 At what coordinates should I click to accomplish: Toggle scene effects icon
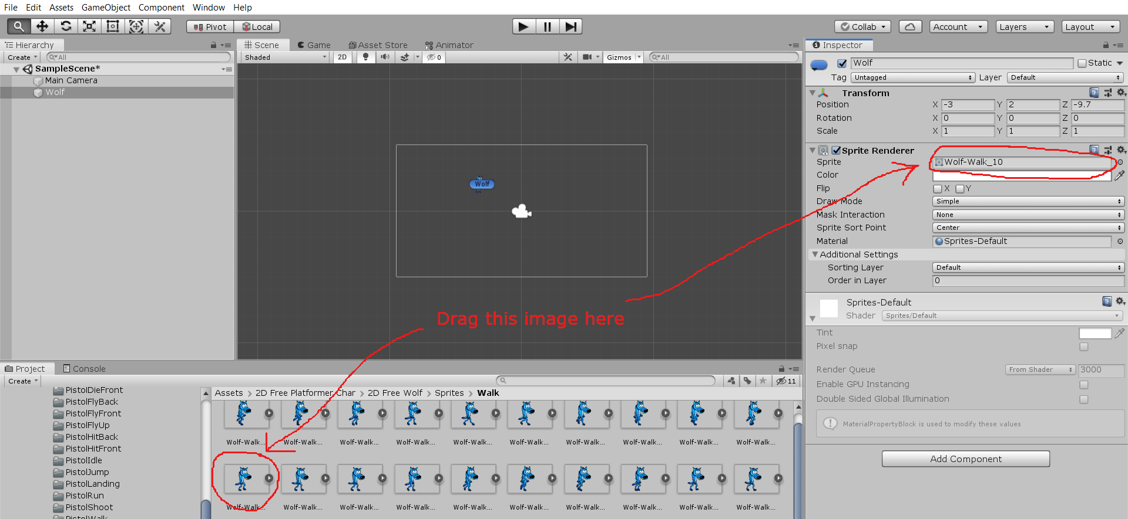point(404,57)
